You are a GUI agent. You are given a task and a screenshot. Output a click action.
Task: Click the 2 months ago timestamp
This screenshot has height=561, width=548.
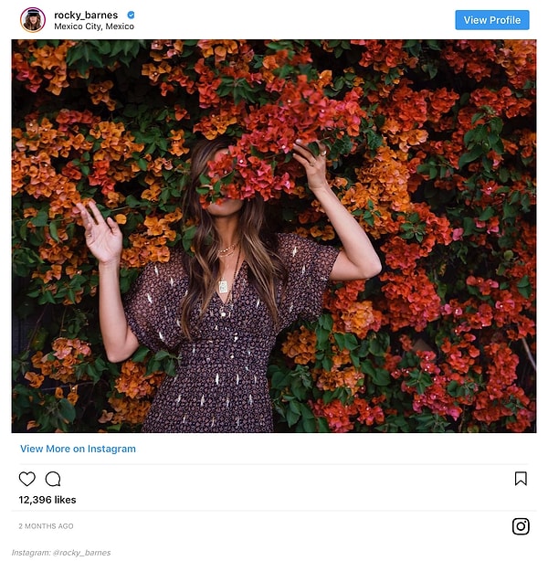tap(46, 526)
